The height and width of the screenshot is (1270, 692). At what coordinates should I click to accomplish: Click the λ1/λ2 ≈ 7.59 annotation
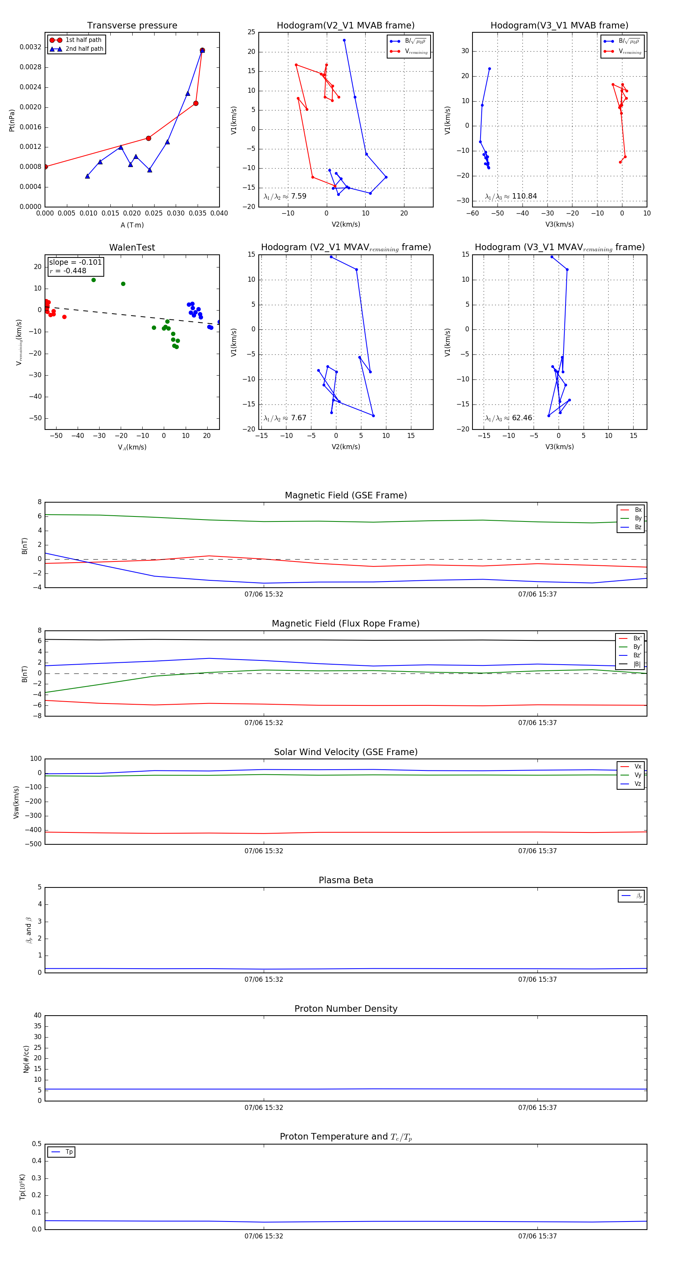click(x=284, y=196)
